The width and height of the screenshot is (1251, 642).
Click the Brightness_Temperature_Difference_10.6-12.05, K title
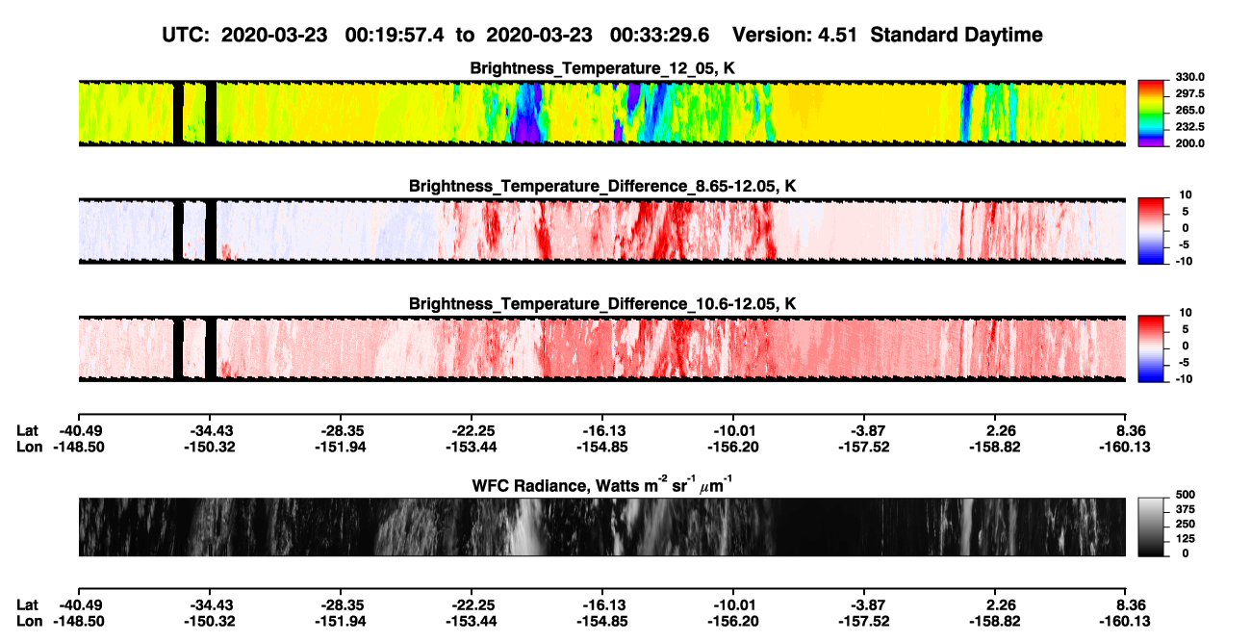coord(601,304)
